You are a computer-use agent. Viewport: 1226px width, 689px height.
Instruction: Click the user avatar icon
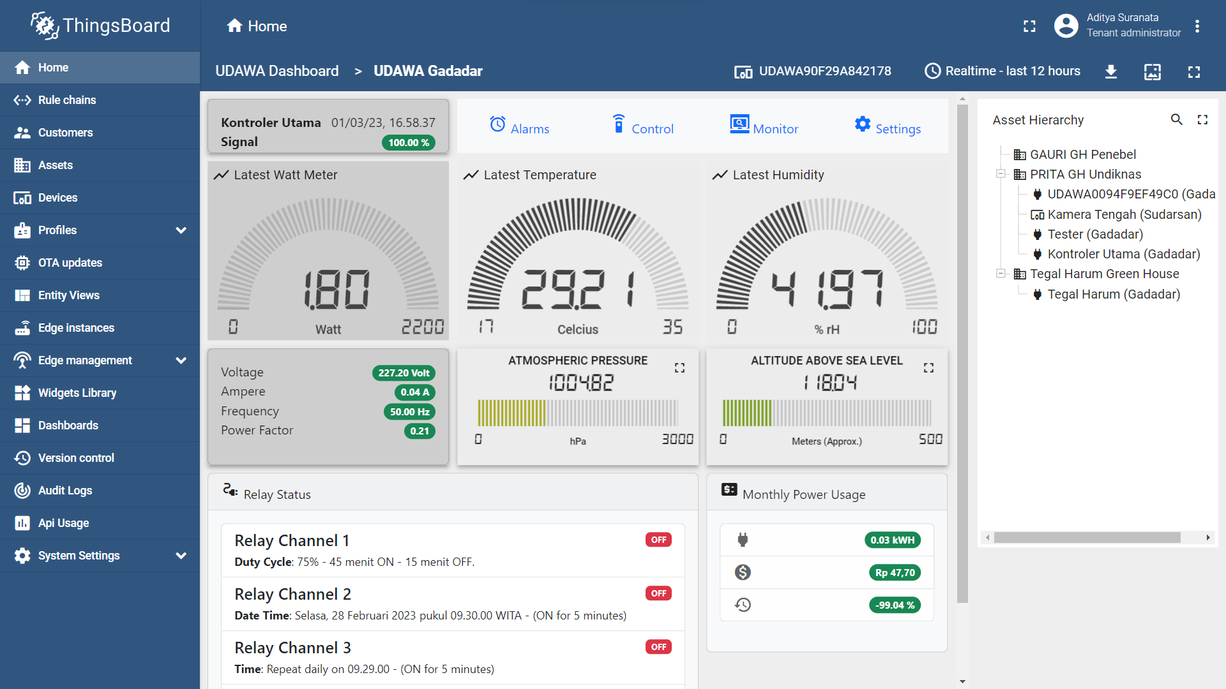point(1066,26)
